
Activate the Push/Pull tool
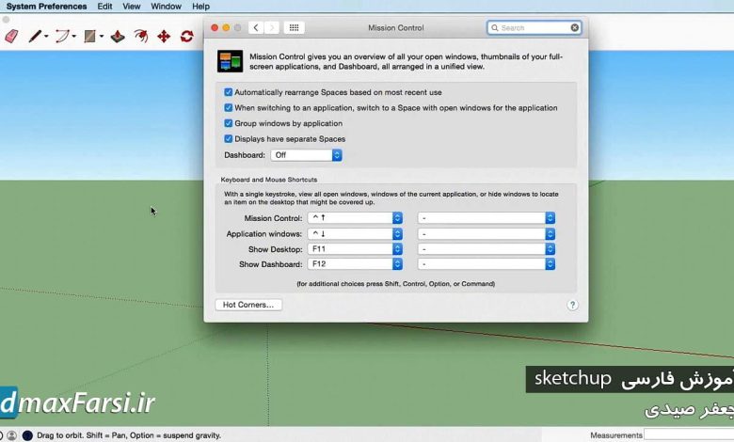point(118,37)
